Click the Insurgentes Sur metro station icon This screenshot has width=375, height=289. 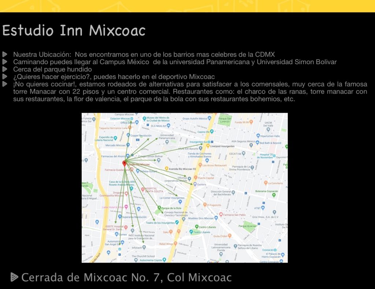coord(209,142)
